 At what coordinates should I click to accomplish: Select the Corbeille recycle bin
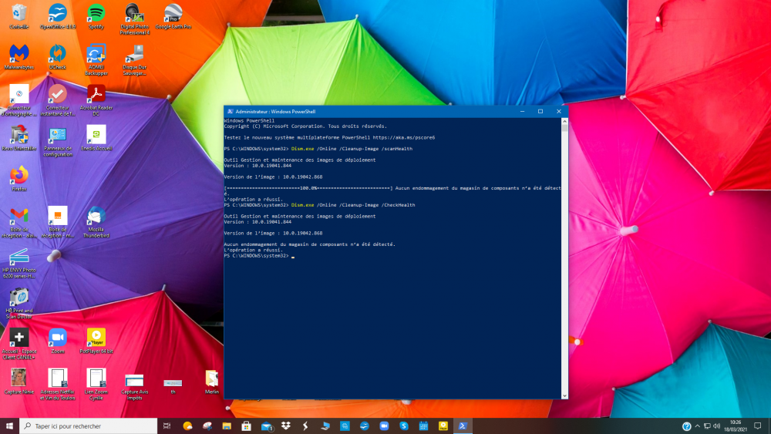tap(19, 14)
